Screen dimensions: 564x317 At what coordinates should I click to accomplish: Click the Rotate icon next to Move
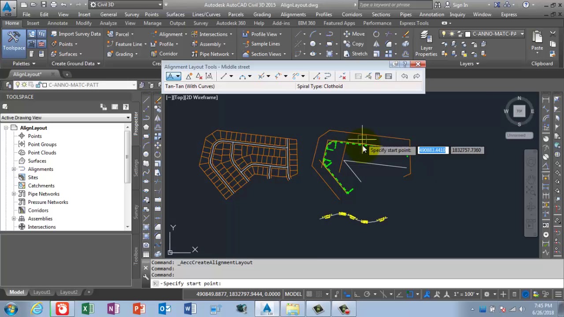point(376,34)
